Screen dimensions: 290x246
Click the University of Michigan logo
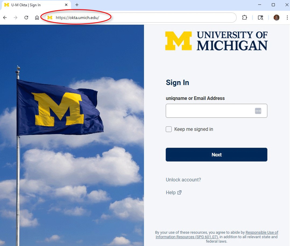tap(216, 41)
